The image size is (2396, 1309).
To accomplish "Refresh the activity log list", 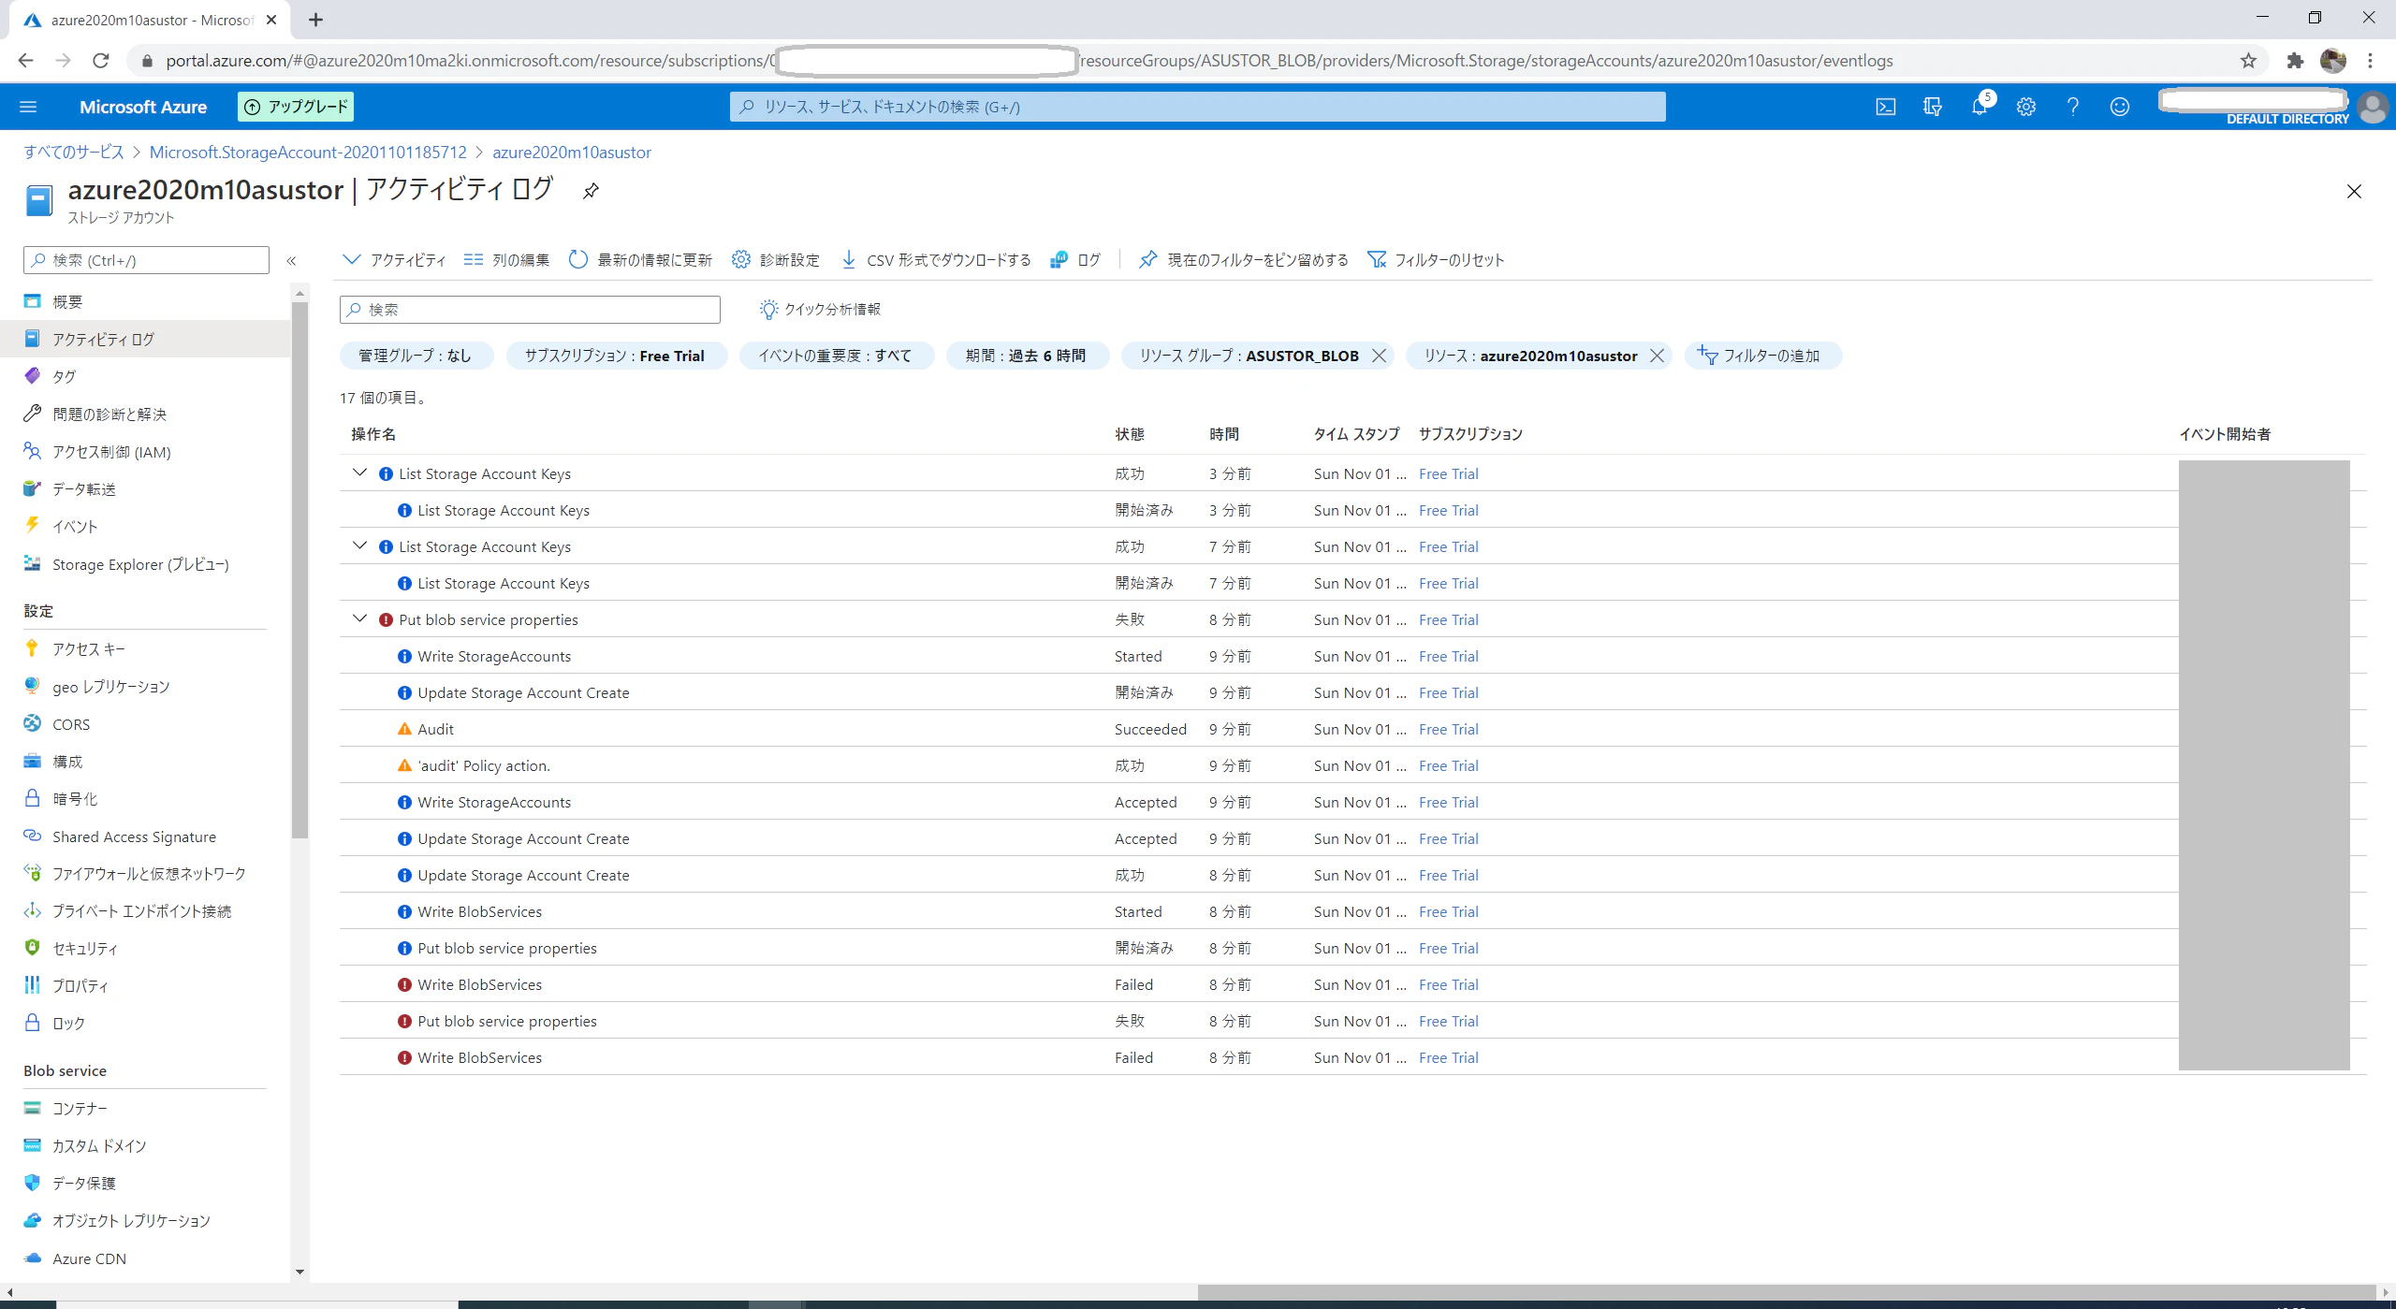I will (640, 260).
